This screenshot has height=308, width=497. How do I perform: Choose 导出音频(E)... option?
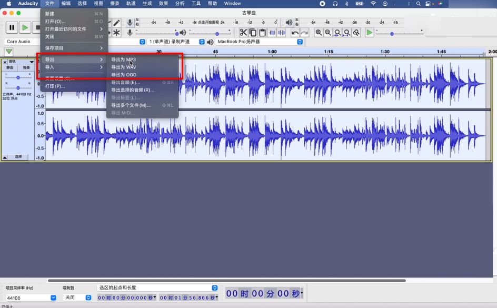pos(142,82)
